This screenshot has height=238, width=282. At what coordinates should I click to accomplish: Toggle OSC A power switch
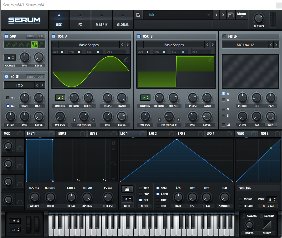pos(54,36)
